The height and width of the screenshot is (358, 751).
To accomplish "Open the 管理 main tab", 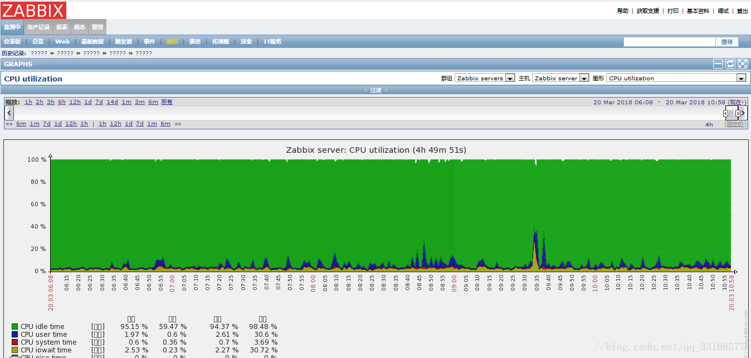I will [97, 27].
